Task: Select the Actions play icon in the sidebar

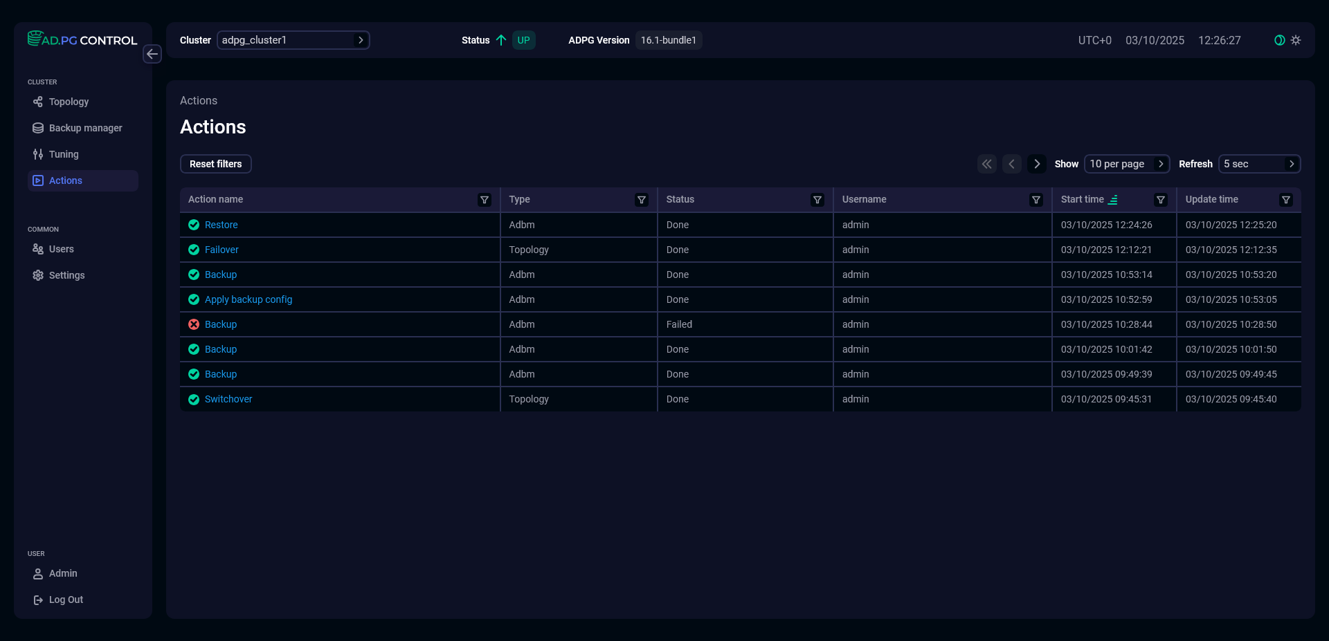Action: pyautogui.click(x=37, y=180)
